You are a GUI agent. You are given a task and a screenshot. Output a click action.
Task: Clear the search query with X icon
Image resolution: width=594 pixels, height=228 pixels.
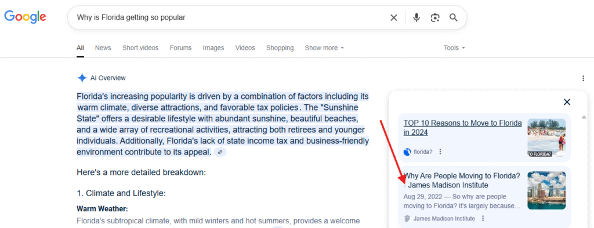point(394,17)
